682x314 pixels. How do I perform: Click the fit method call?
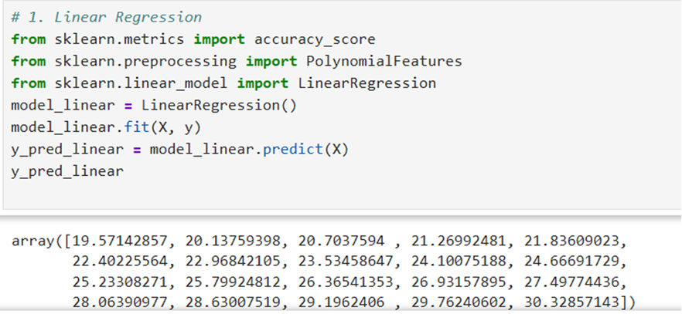(137, 127)
